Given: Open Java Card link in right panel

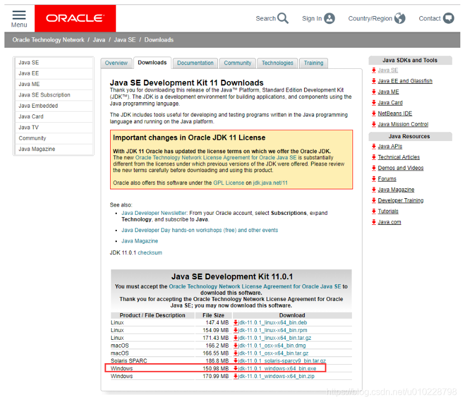Looking at the screenshot, I should click(x=390, y=102).
